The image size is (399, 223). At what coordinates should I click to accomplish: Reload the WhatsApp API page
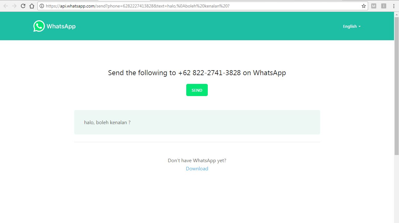point(23,6)
